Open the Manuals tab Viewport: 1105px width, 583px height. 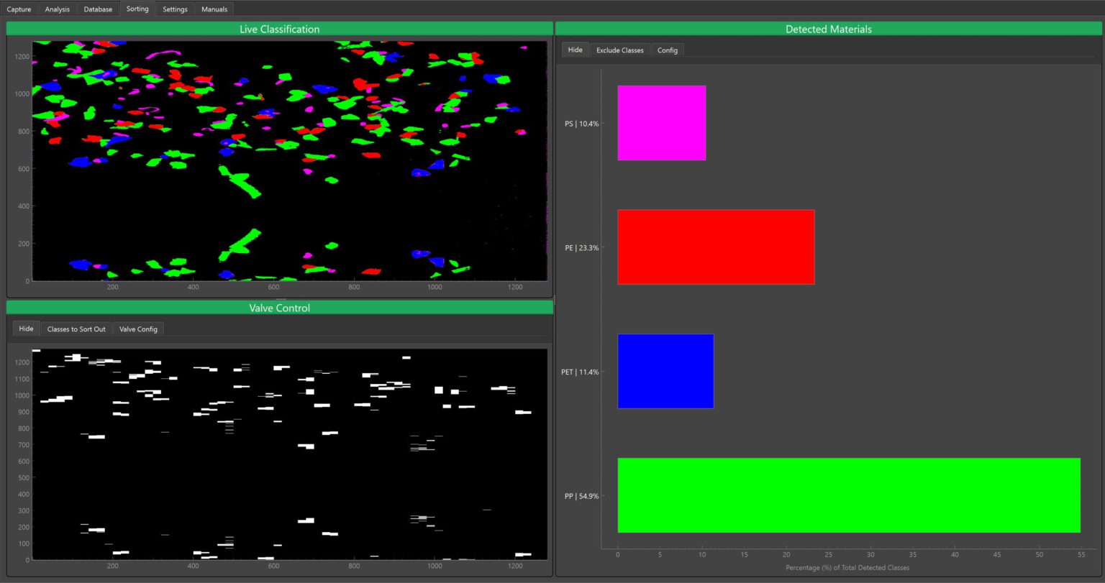(x=214, y=9)
